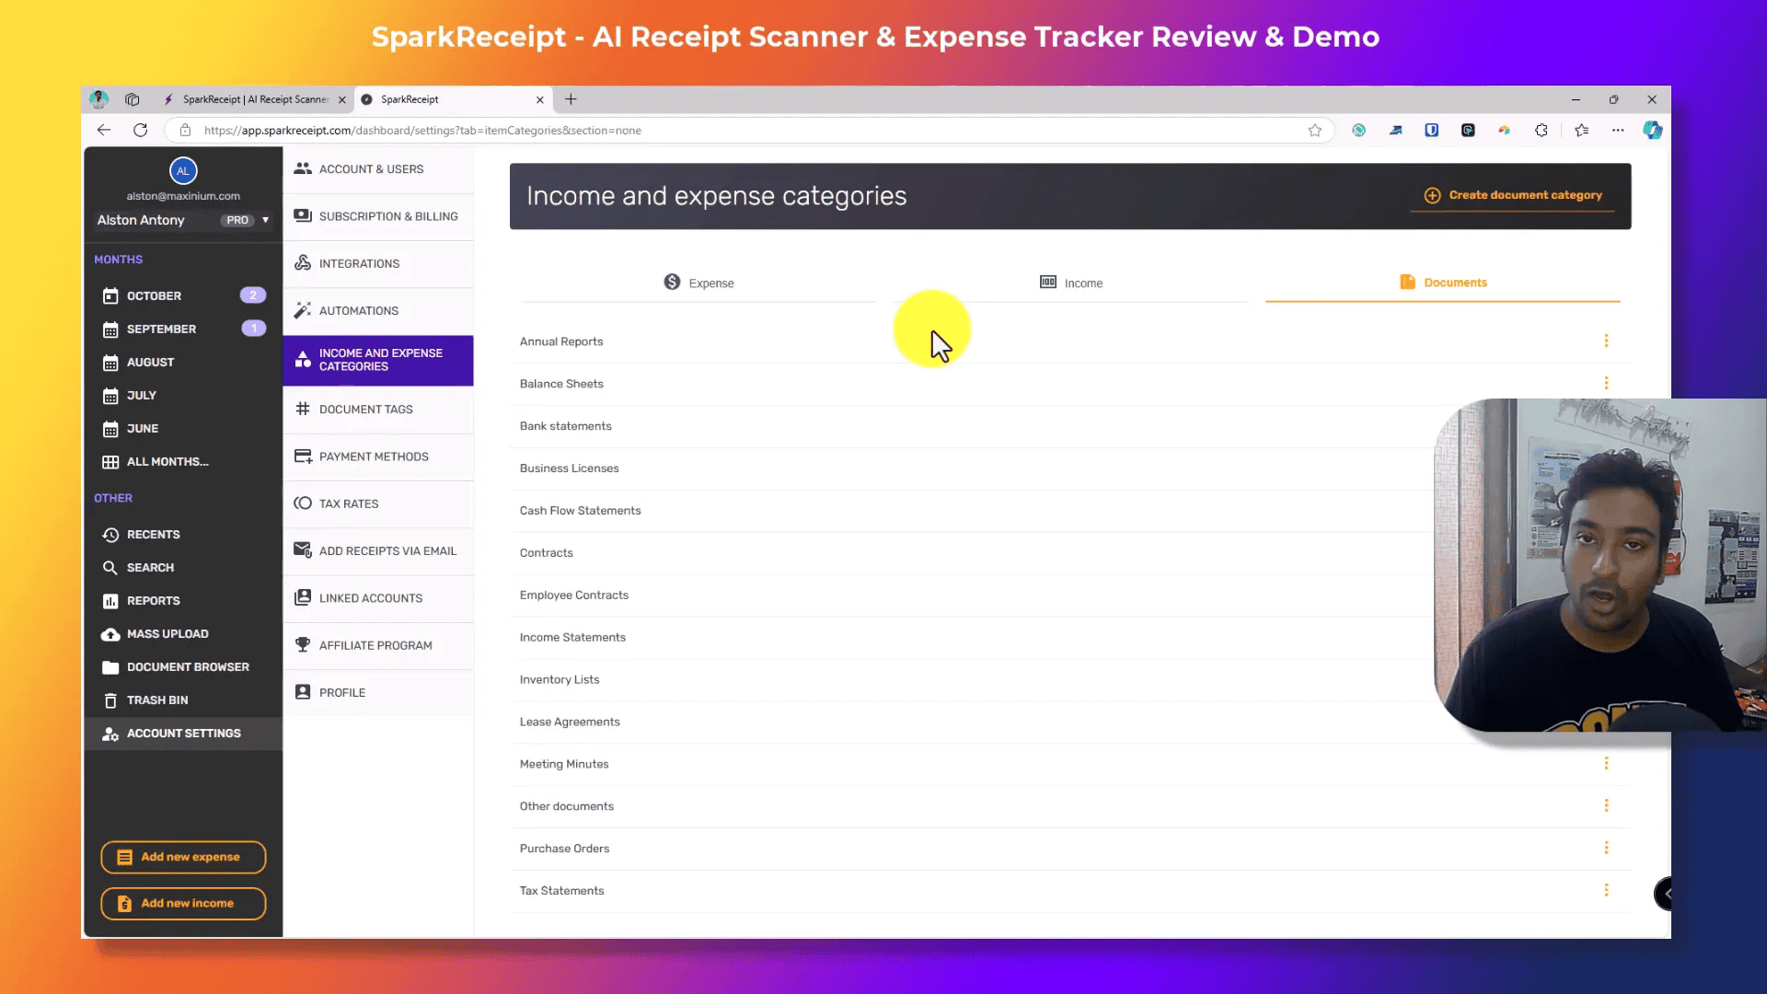
Task: Open August month in sidebar
Action: (x=183, y=362)
